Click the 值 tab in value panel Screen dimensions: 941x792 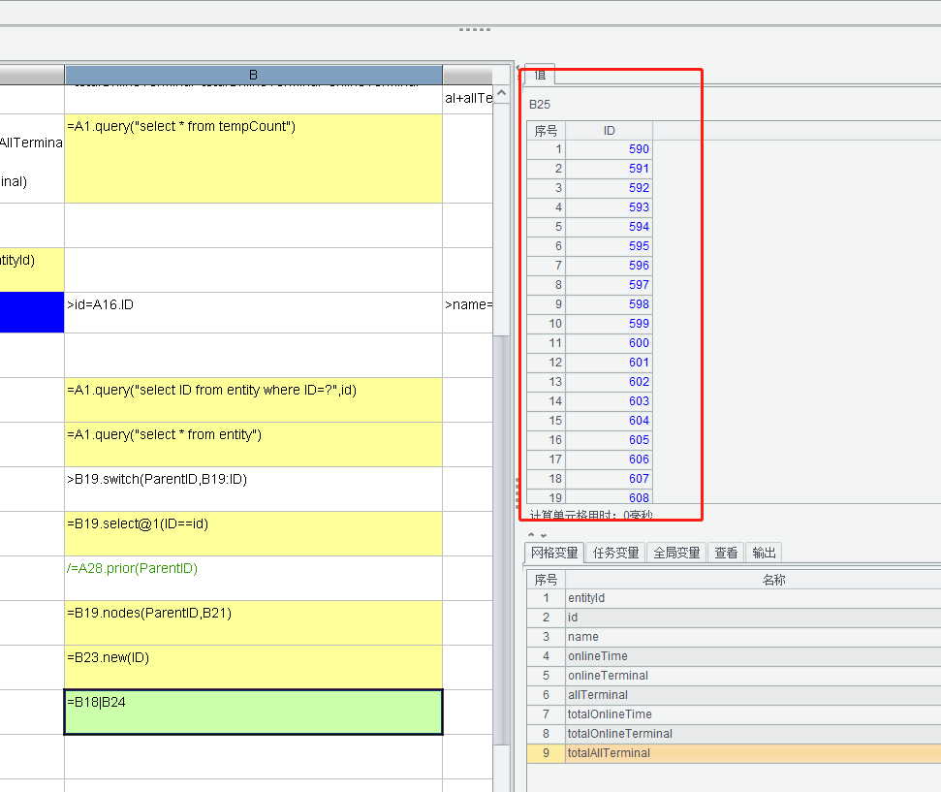pyautogui.click(x=540, y=75)
